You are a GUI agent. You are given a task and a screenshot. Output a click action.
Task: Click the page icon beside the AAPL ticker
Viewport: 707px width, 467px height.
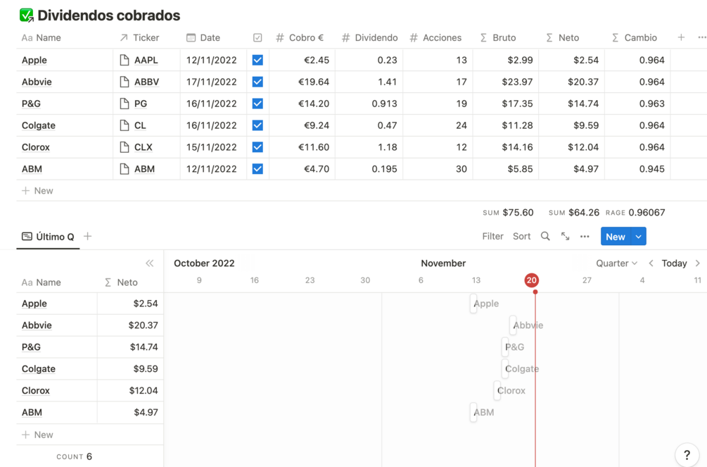pyautogui.click(x=123, y=60)
